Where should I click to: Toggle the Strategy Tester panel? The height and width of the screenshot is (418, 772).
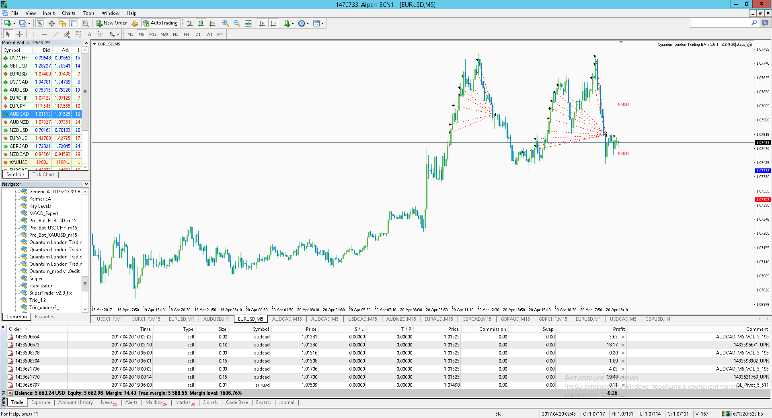click(x=85, y=23)
